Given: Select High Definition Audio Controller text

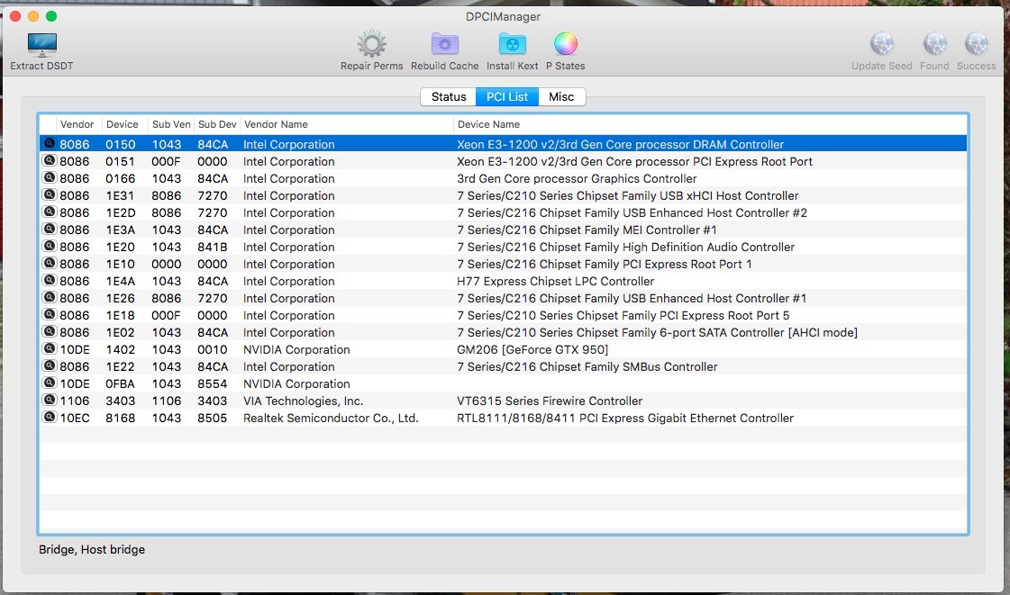Looking at the screenshot, I should tap(625, 247).
